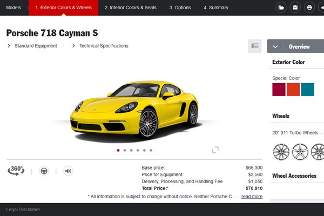
Task: Click the Price for Equipment value $3,560
Action: click(255, 174)
